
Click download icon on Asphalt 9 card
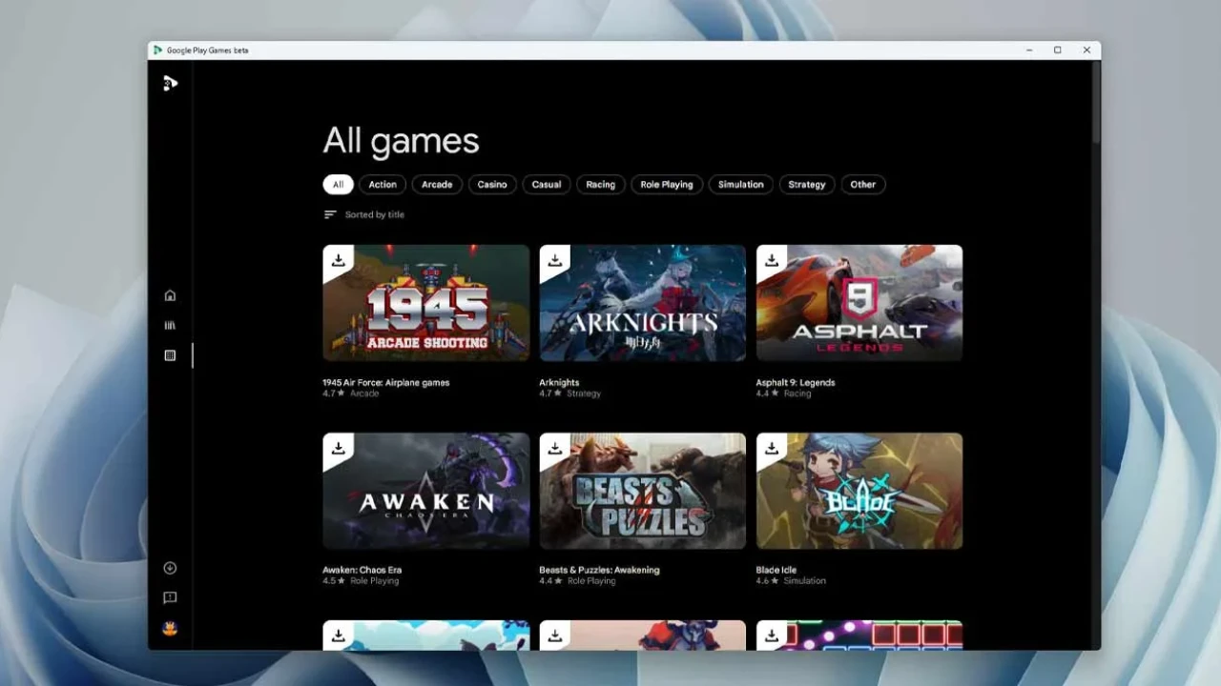pyautogui.click(x=772, y=260)
